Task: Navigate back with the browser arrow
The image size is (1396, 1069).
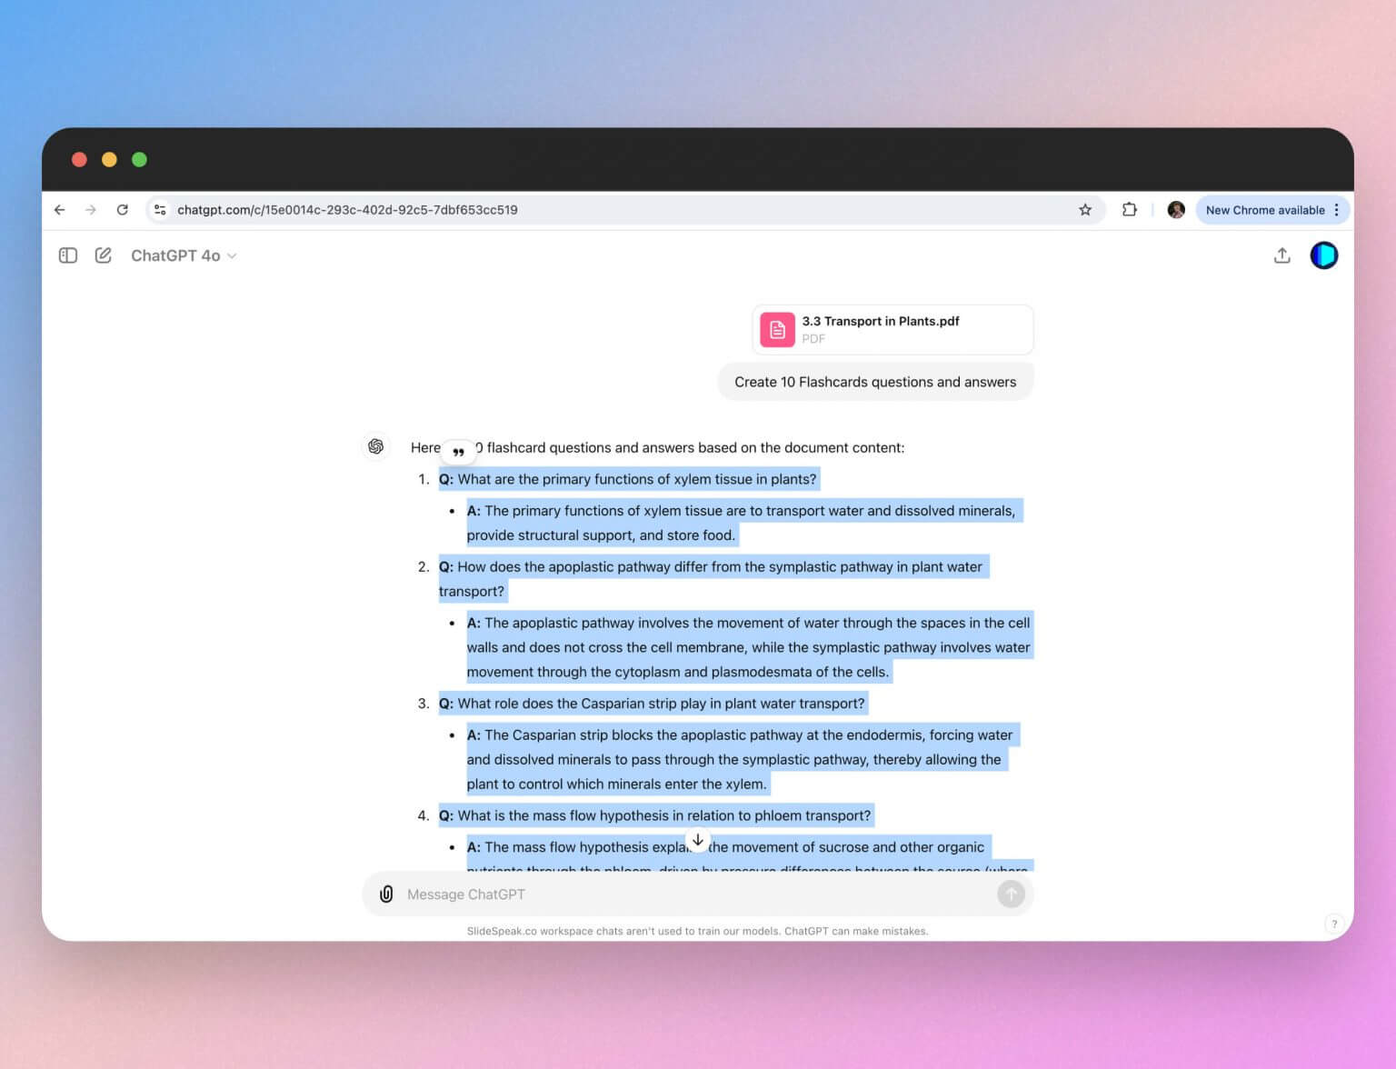Action: tap(59, 209)
